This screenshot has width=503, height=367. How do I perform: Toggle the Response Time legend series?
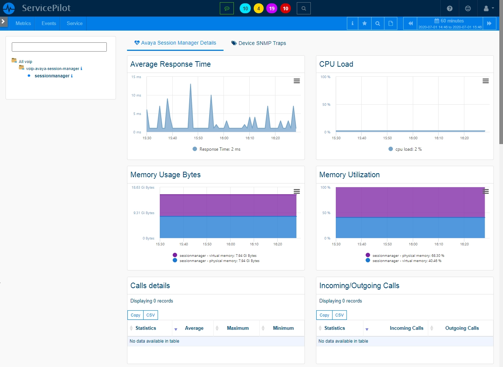point(217,149)
